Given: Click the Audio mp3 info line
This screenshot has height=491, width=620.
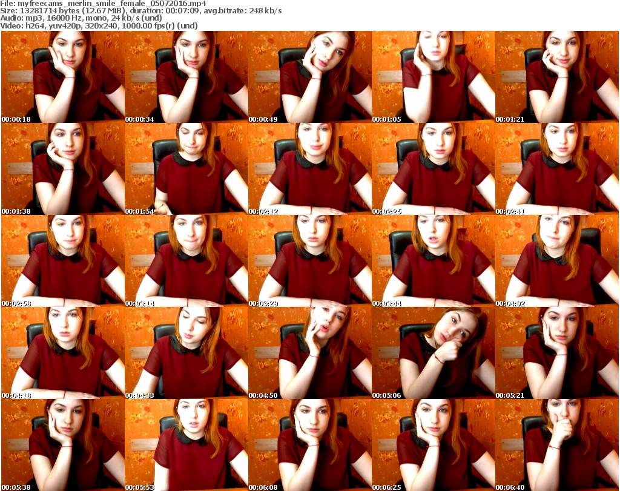Looking at the screenshot, I should (x=81, y=18).
